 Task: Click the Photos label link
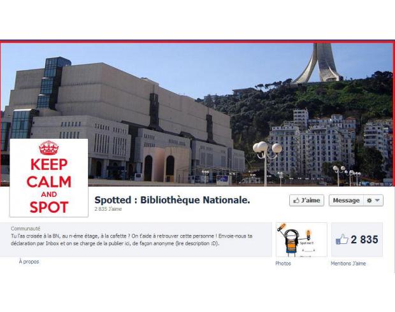coord(283,264)
